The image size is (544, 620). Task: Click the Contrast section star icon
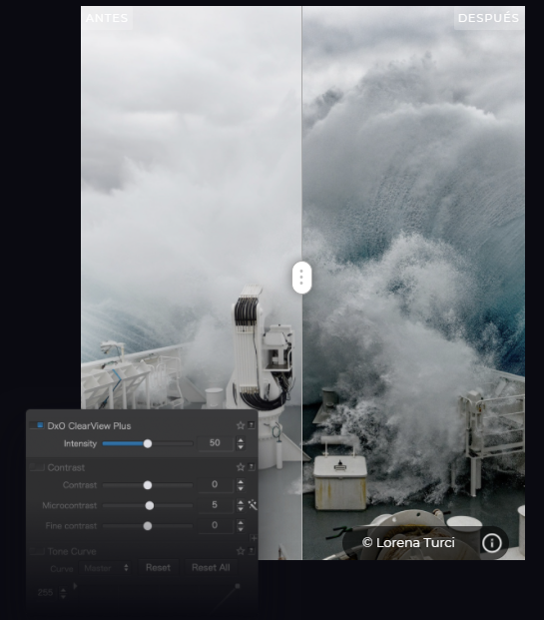[241, 467]
